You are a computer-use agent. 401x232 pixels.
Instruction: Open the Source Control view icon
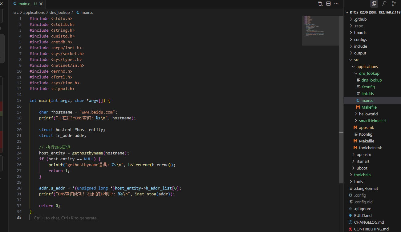point(394,4)
